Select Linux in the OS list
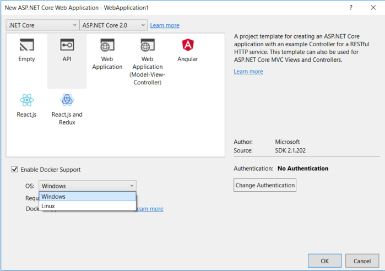 coord(88,206)
